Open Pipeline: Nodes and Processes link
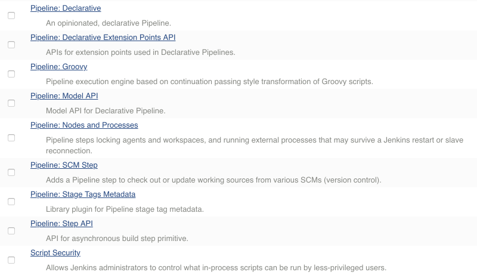 (x=84, y=125)
